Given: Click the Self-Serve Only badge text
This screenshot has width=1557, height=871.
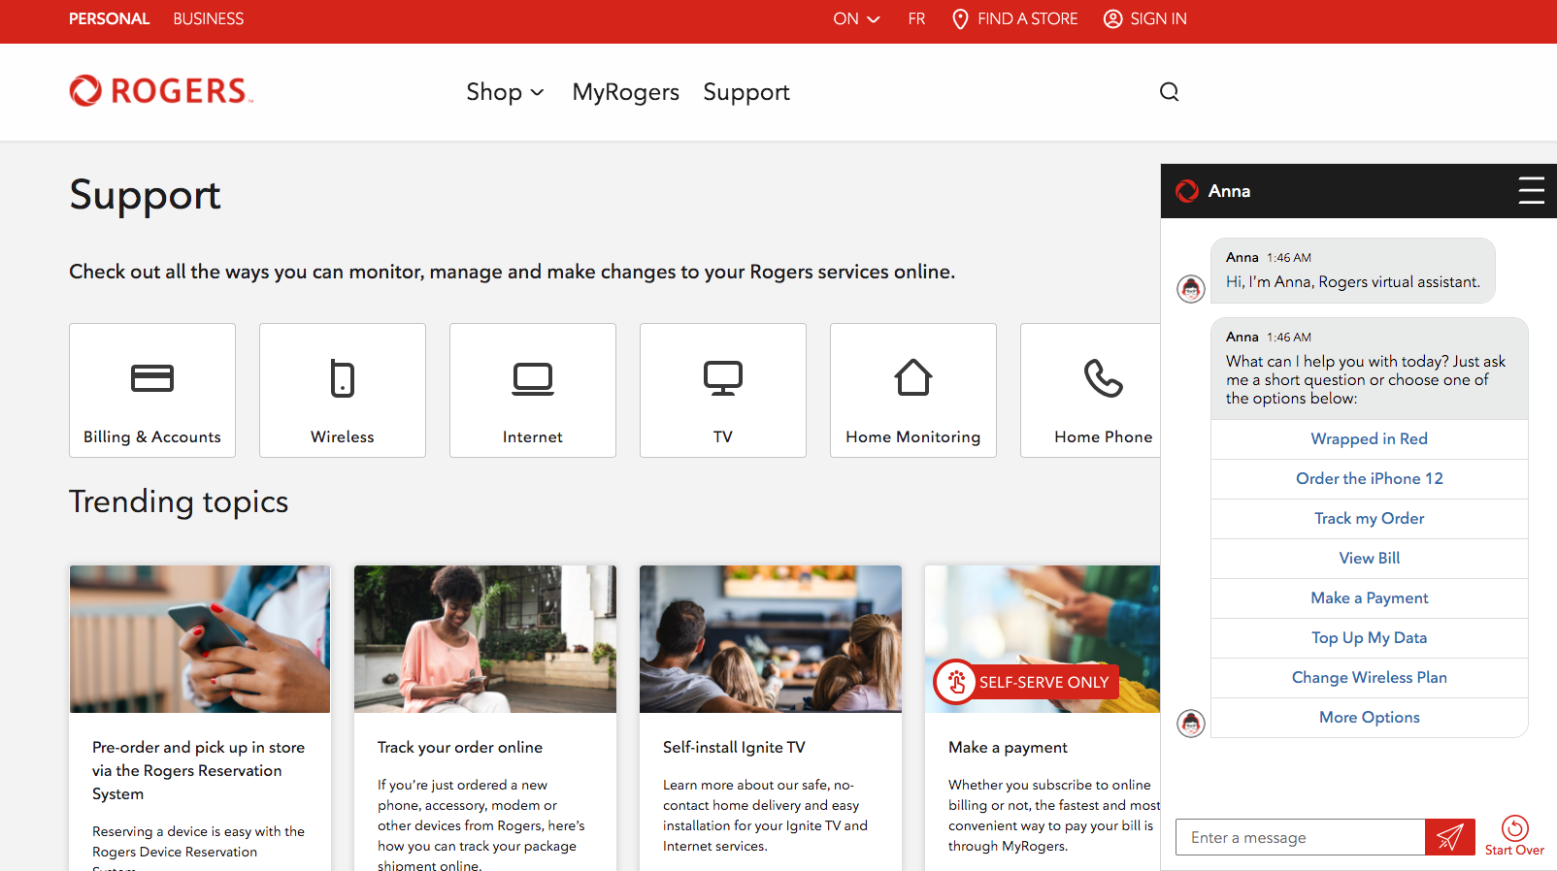Looking at the screenshot, I should pos(1044,682).
